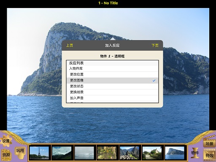This screenshot has width=216, height=162.
Task: Click the 物件 1 - 透明框 label
Action: (x=112, y=56)
